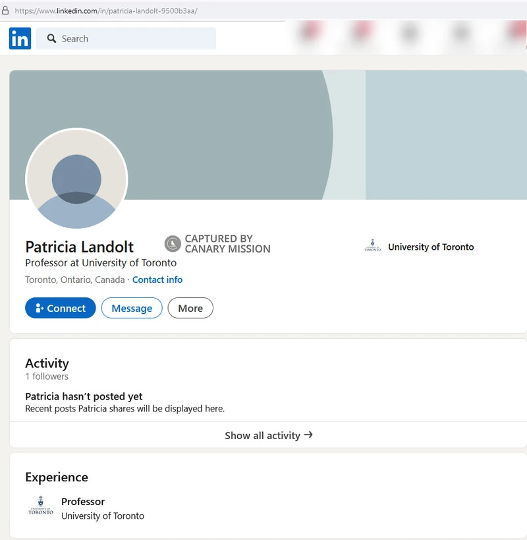Click the University of Toronto crest beside name

tap(373, 245)
